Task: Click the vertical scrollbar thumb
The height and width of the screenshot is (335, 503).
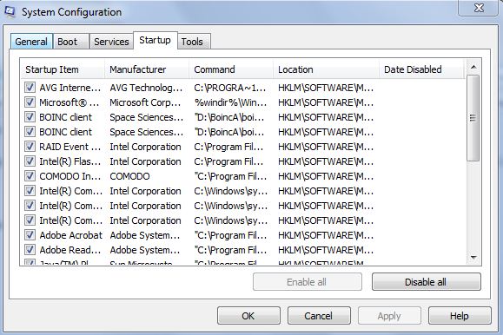Action: tap(473, 118)
